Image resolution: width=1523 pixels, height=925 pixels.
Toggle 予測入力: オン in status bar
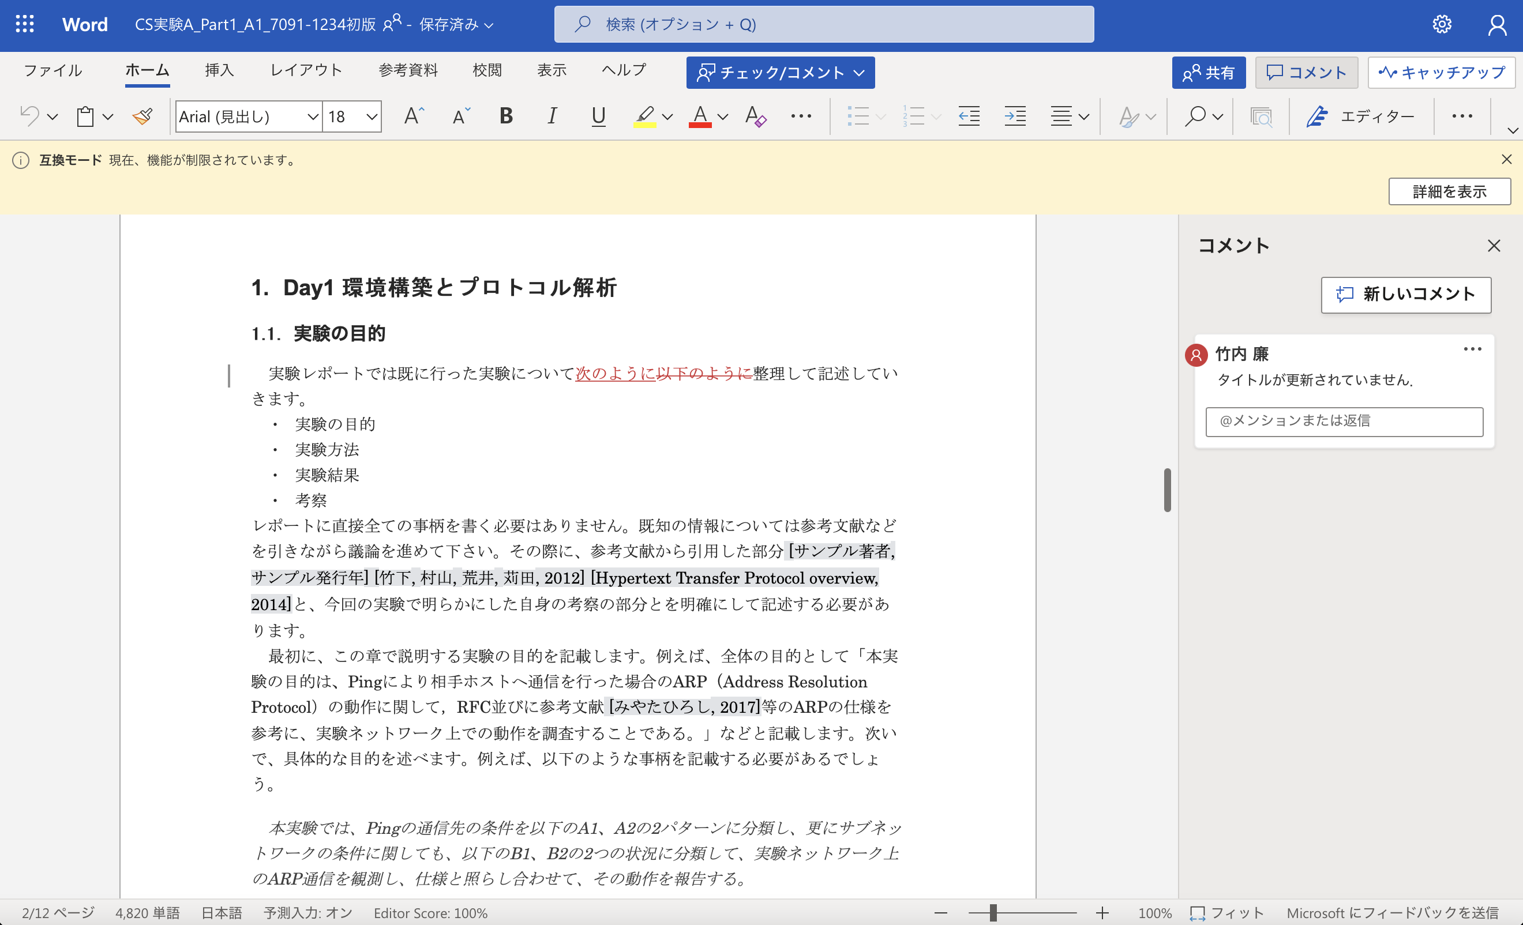(308, 913)
